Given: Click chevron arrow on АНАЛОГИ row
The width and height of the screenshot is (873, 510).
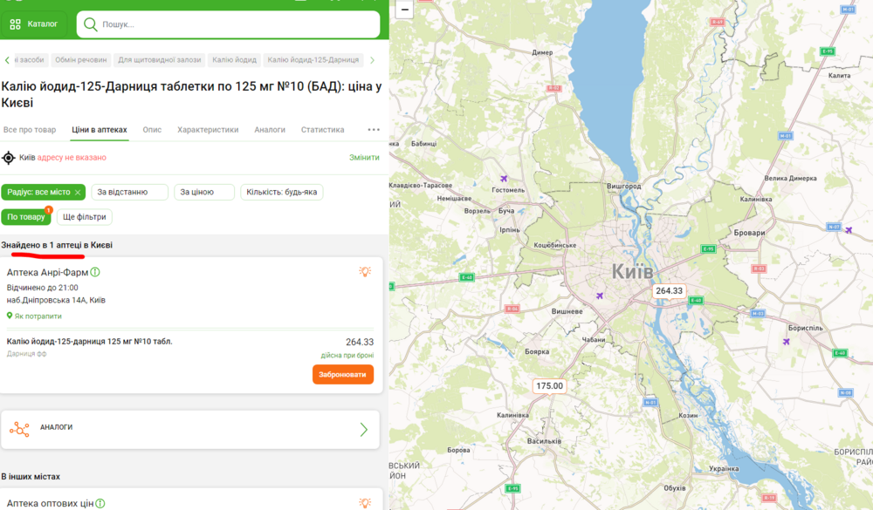Looking at the screenshot, I should (x=363, y=429).
